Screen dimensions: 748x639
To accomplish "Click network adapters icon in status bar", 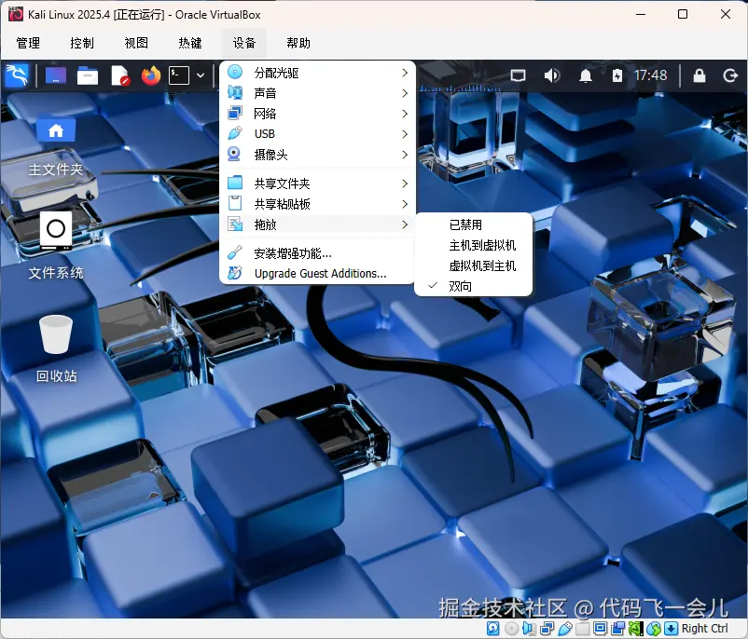I will pyautogui.click(x=547, y=629).
